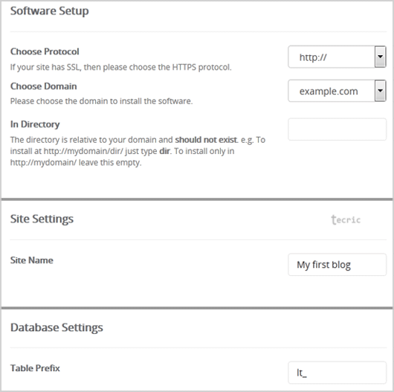
Task: Click the Site Name label
Action: [x=32, y=260]
